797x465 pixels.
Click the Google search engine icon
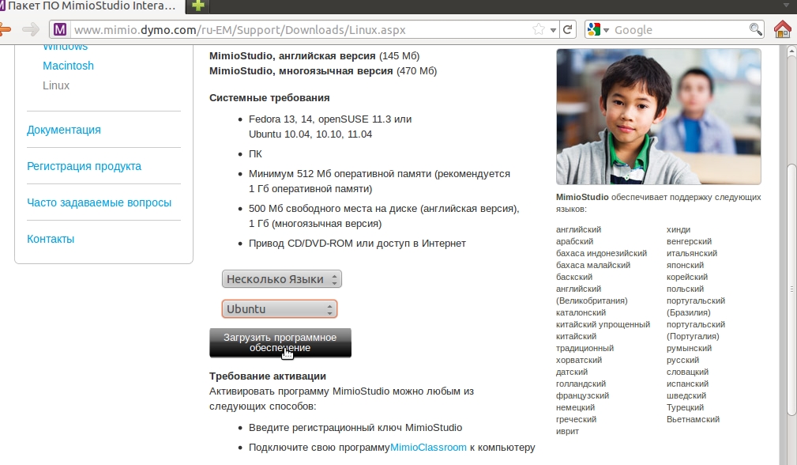tap(593, 29)
